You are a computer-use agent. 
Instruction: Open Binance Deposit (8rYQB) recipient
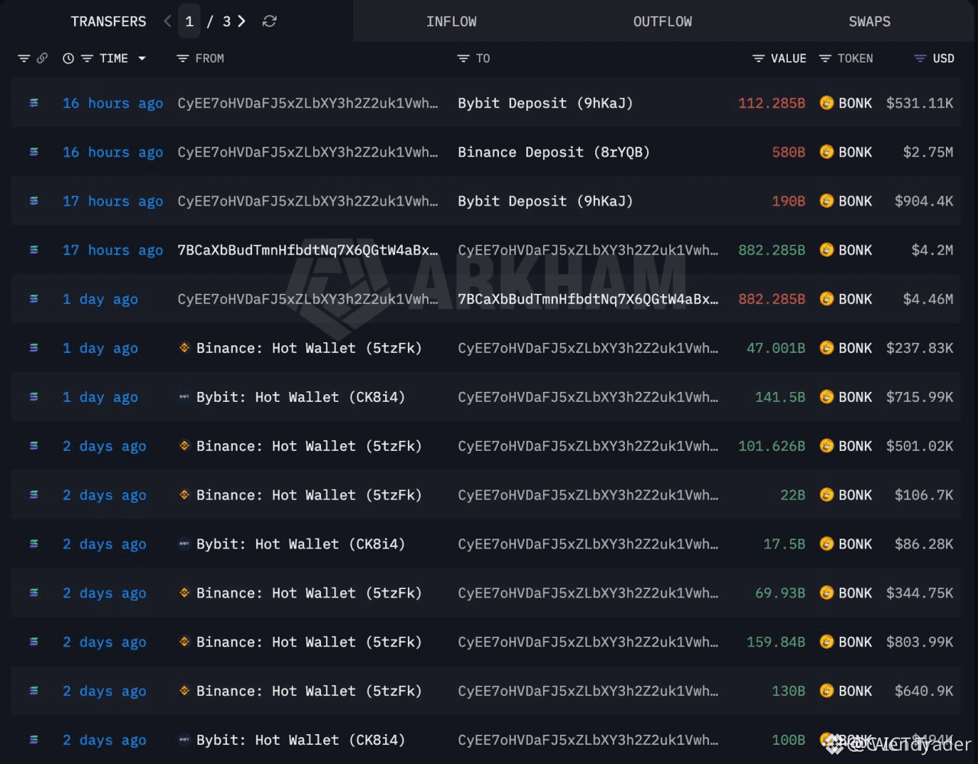(554, 152)
